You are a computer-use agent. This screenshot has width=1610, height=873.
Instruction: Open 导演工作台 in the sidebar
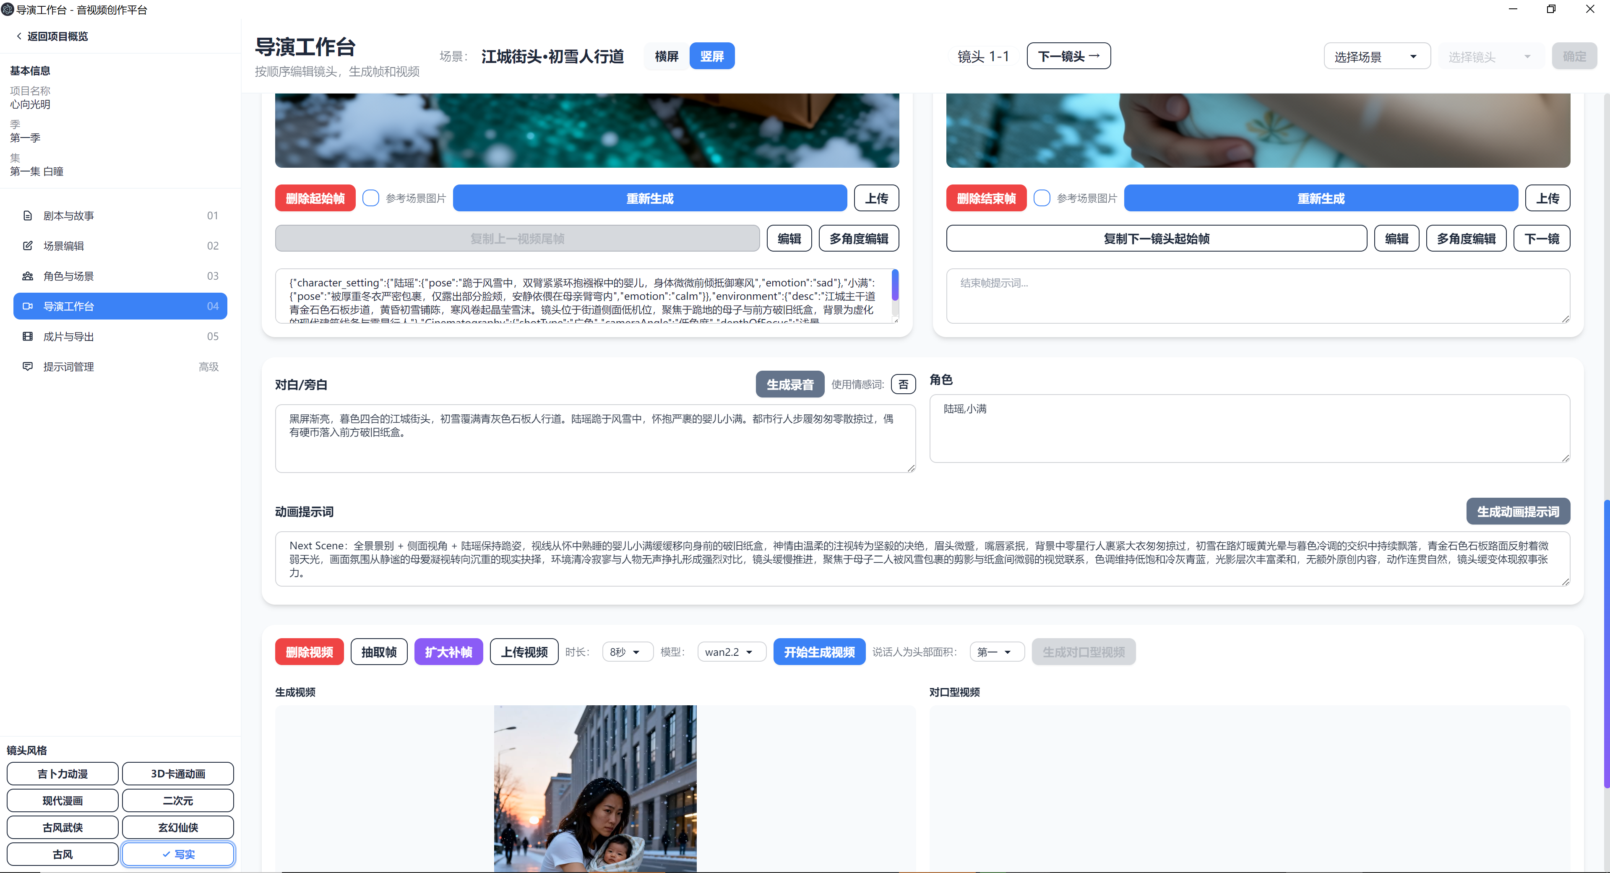120,306
